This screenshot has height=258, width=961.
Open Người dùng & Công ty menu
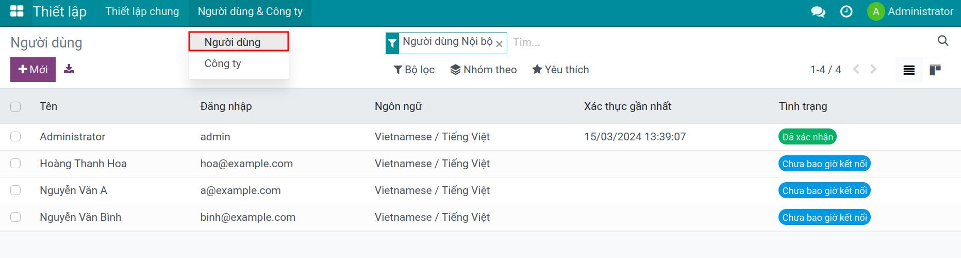tap(250, 11)
